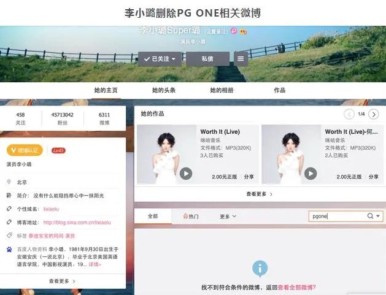Click the Lv.43 level badge
Viewport: 386px width, 295px height.
[x=58, y=150]
